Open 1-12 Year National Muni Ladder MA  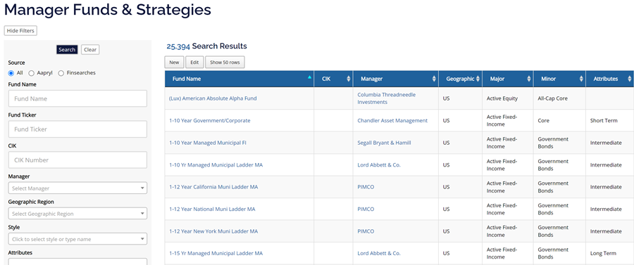tap(212, 209)
